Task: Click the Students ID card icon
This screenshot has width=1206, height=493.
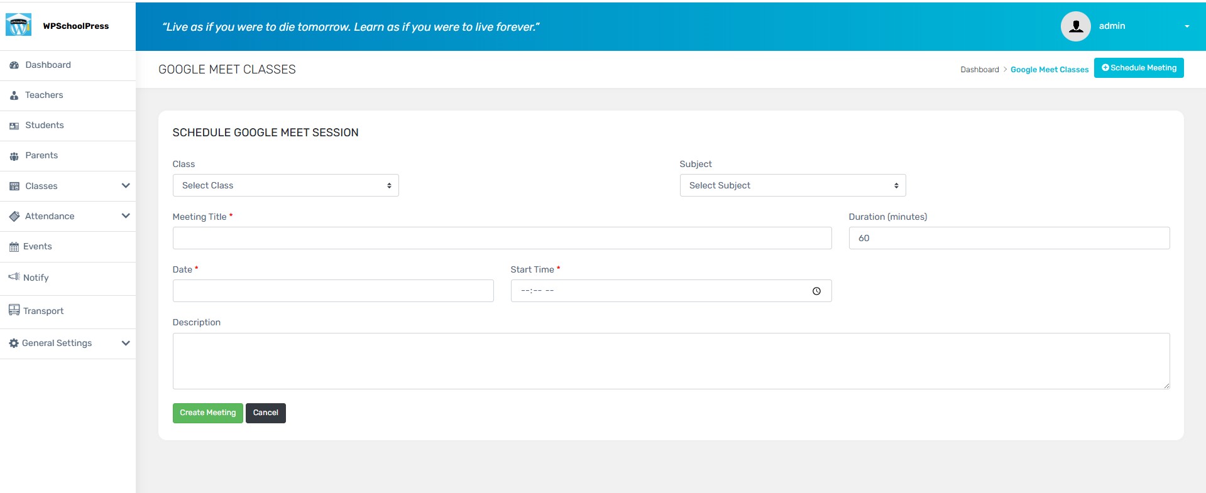Action: point(14,126)
